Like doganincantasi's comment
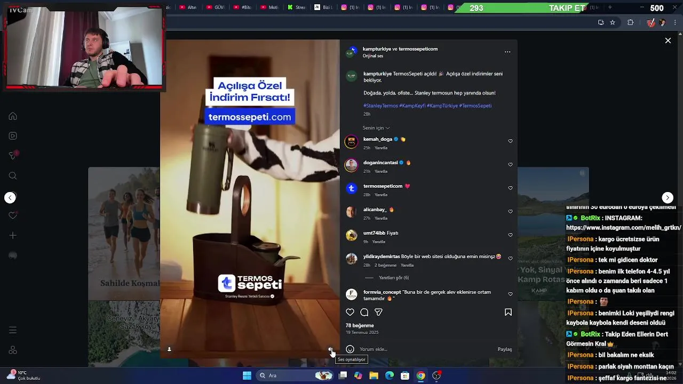 coord(510,165)
